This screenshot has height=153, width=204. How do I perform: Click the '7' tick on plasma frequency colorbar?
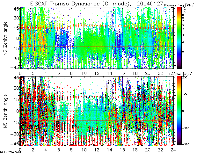click(x=183, y=21)
